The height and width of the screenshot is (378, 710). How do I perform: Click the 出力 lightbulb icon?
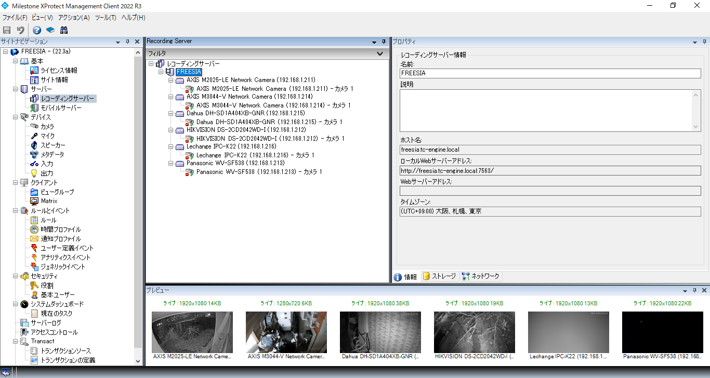34,173
